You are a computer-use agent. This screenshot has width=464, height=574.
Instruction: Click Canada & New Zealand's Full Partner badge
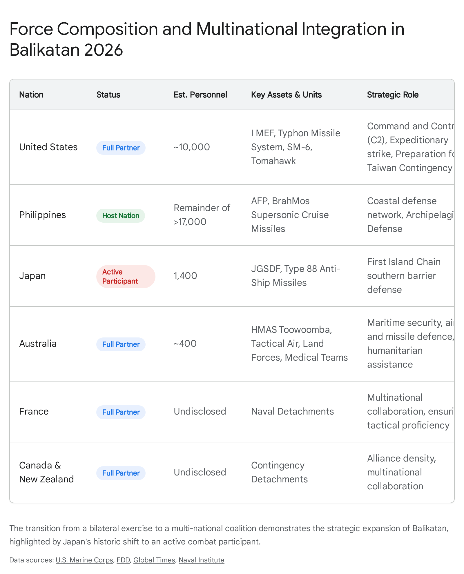121,473
